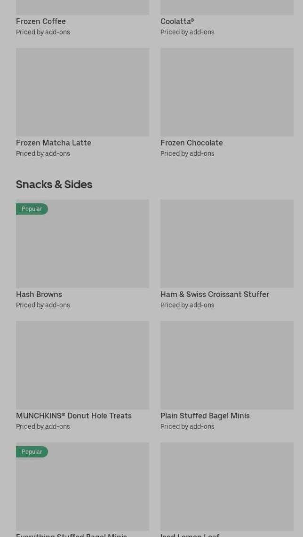Open the Coolatta item title
Screen dimensions: 303x537
177,21
